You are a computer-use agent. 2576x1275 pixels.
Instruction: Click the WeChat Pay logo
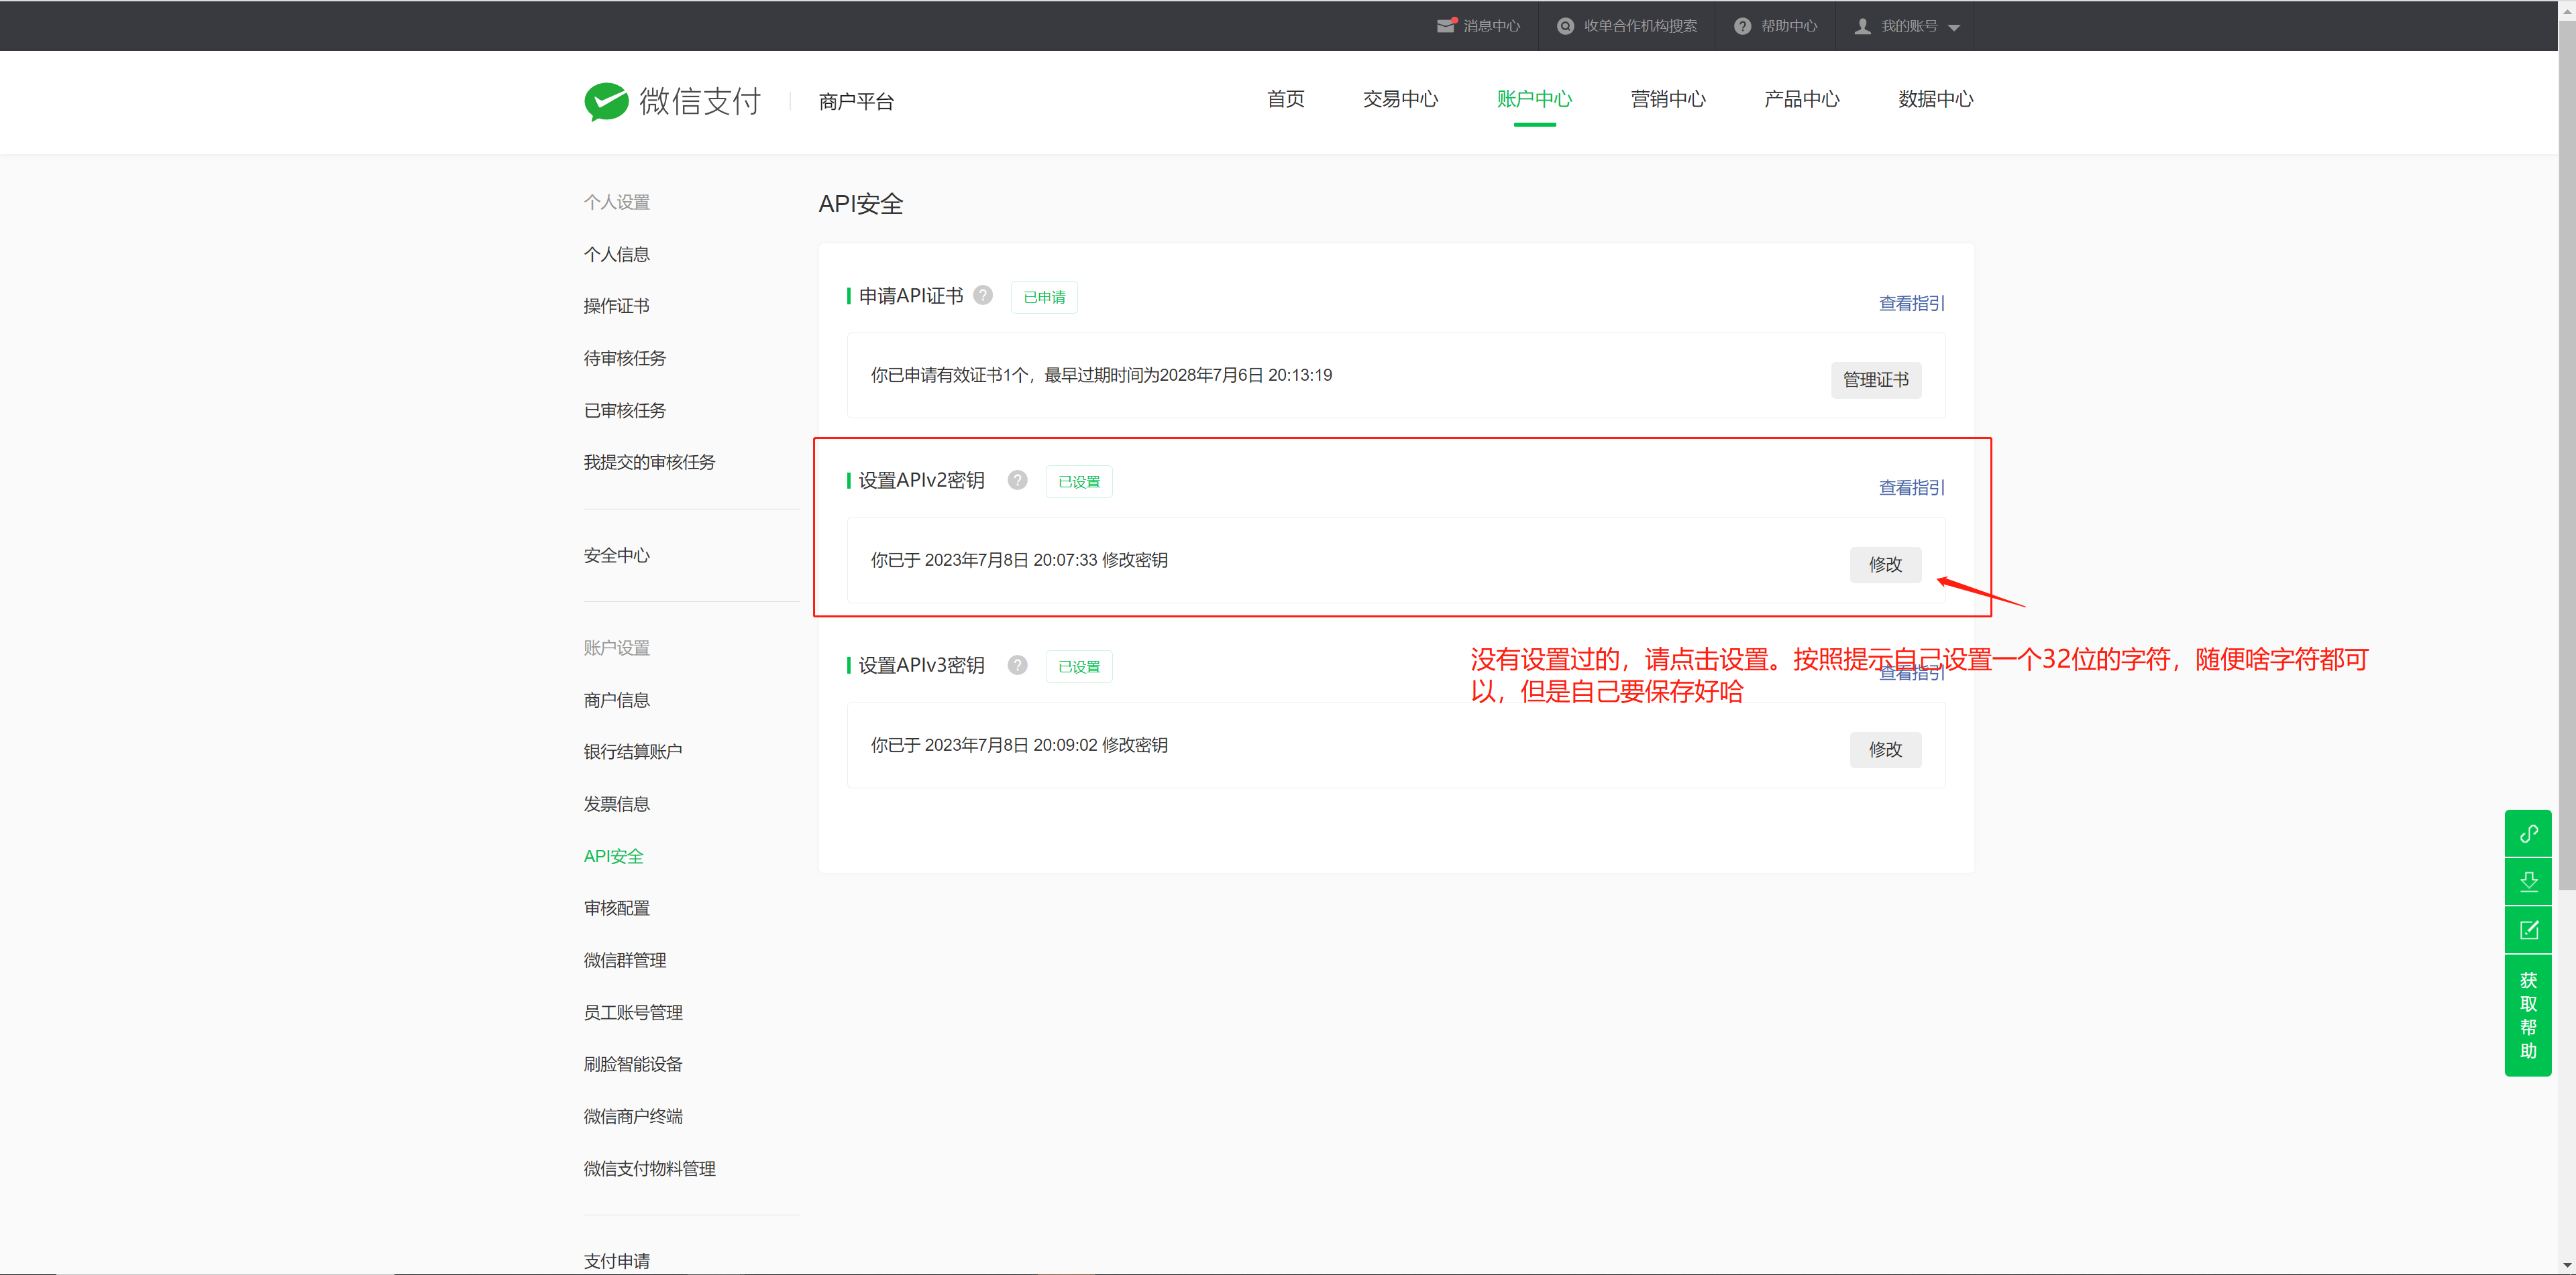[672, 101]
